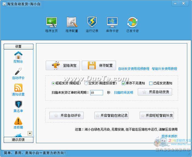Open the 扫描时间说明 link
192x157 pixels.
123,93
